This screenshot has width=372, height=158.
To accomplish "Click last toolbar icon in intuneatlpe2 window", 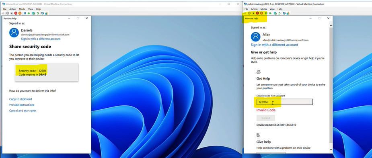I will coord(47,13).
